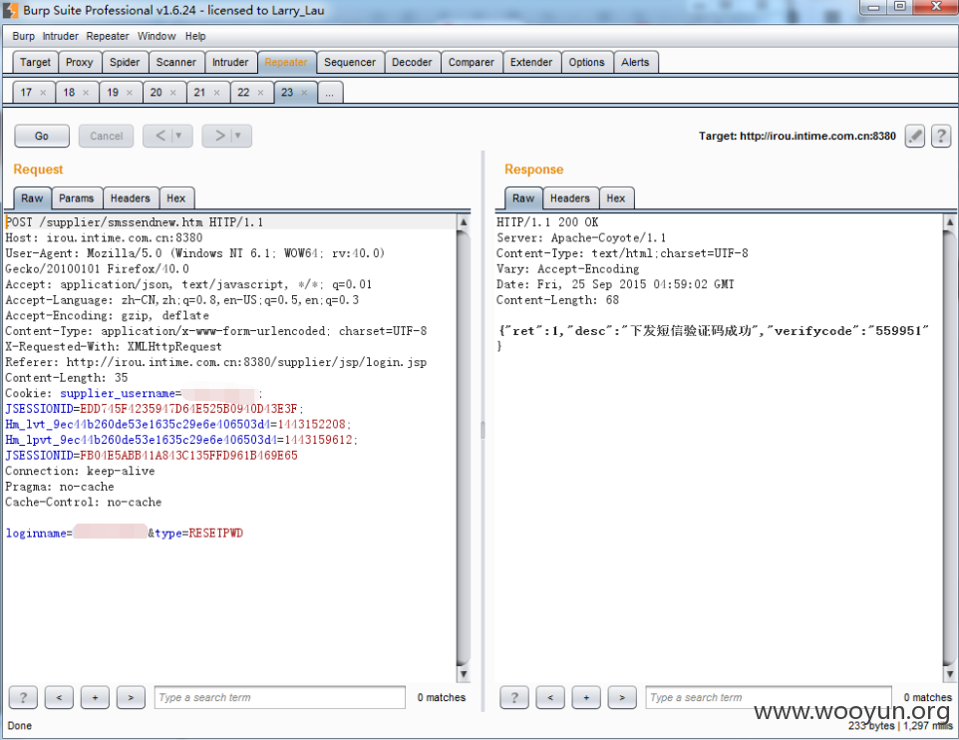The width and height of the screenshot is (959, 740).
Task: Click the response search help question mark button
Action: [x=514, y=697]
